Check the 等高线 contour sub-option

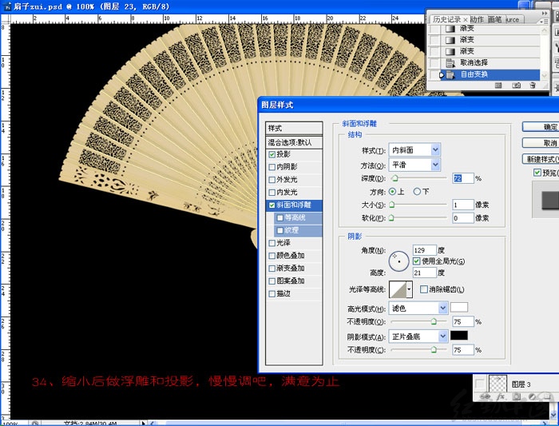[280, 217]
